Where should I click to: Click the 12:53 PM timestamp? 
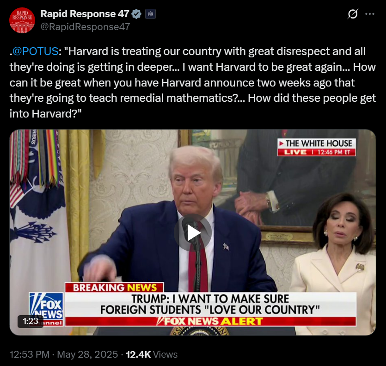30,354
